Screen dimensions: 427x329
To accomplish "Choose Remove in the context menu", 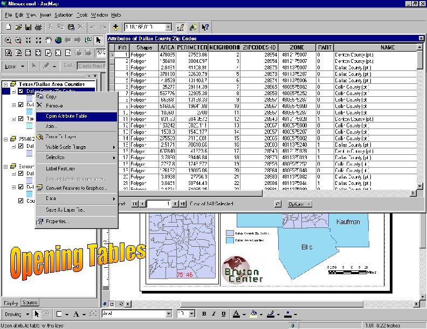I will click(77, 106).
